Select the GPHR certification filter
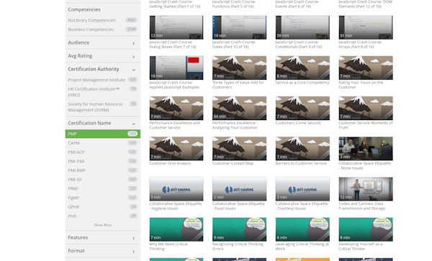Viewport: 432px width, 261px height. [102, 207]
